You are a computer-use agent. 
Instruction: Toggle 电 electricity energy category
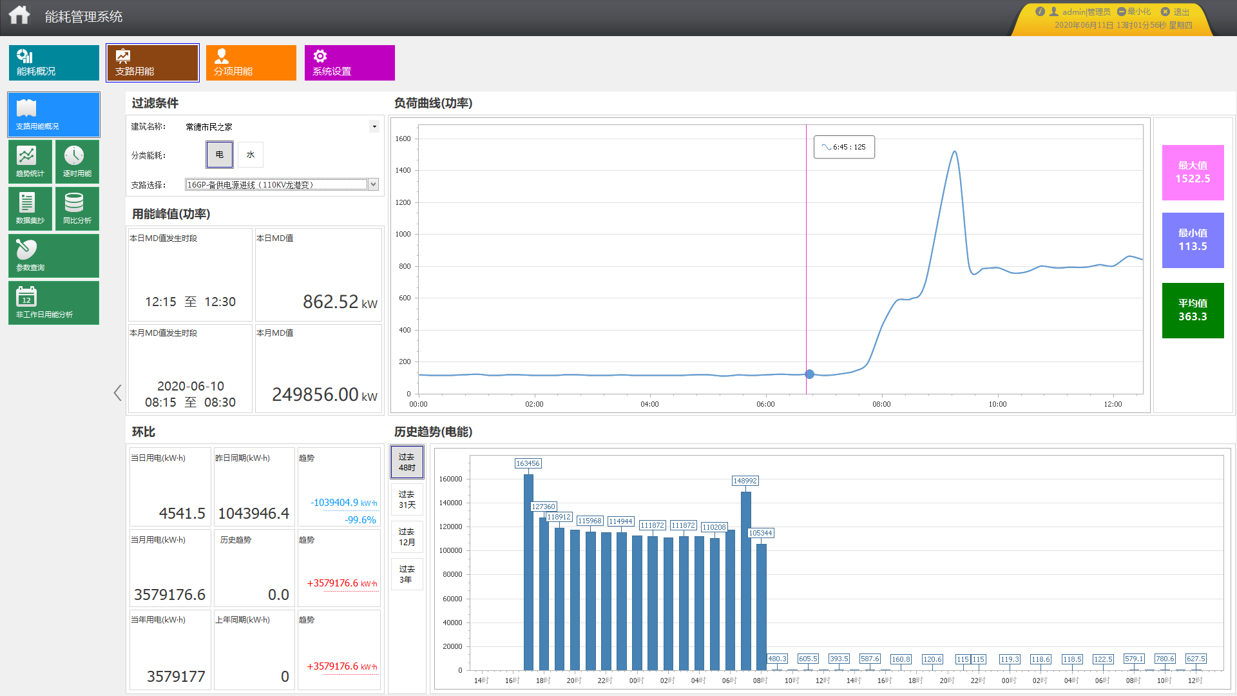(x=220, y=155)
